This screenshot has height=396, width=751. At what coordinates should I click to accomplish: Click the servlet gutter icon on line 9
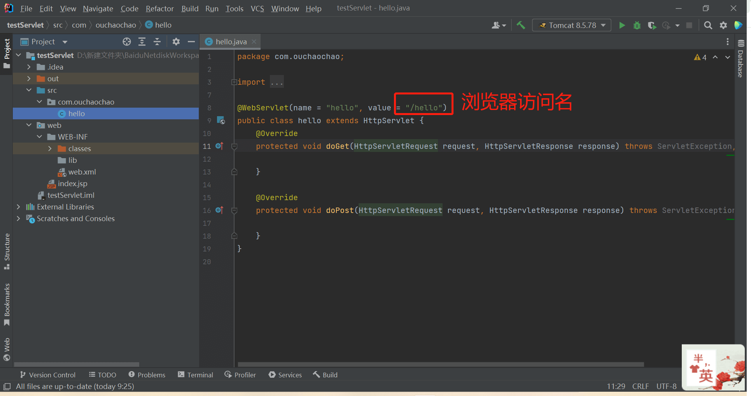pos(221,120)
